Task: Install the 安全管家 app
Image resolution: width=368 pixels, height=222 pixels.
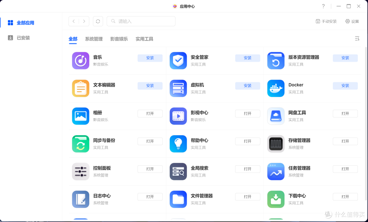Action: (x=248, y=58)
